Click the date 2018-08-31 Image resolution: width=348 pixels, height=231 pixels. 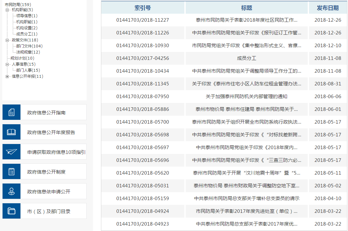click(328, 83)
